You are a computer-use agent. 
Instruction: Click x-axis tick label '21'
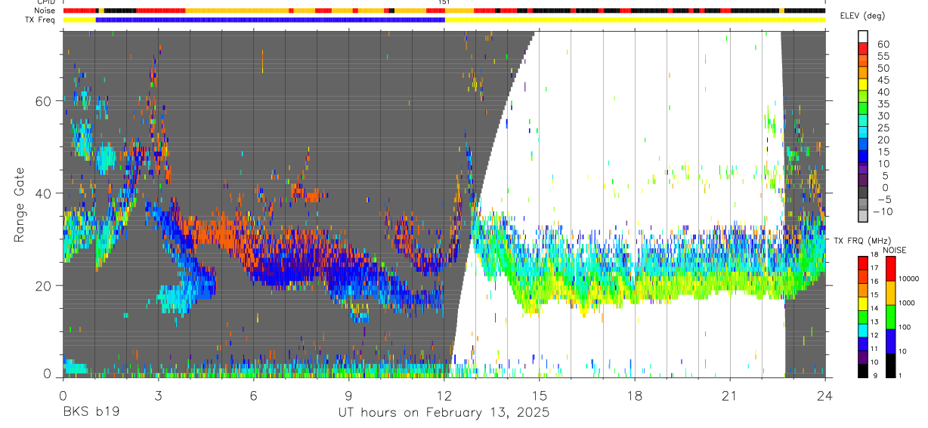[730, 396]
